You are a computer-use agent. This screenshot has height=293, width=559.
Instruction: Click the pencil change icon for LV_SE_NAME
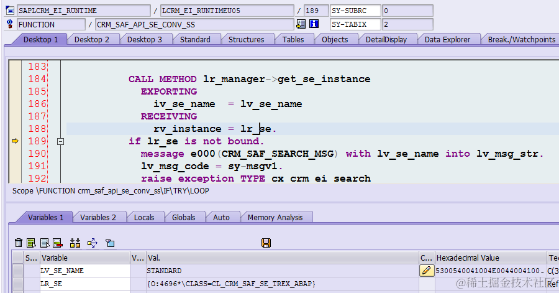[x=426, y=271]
